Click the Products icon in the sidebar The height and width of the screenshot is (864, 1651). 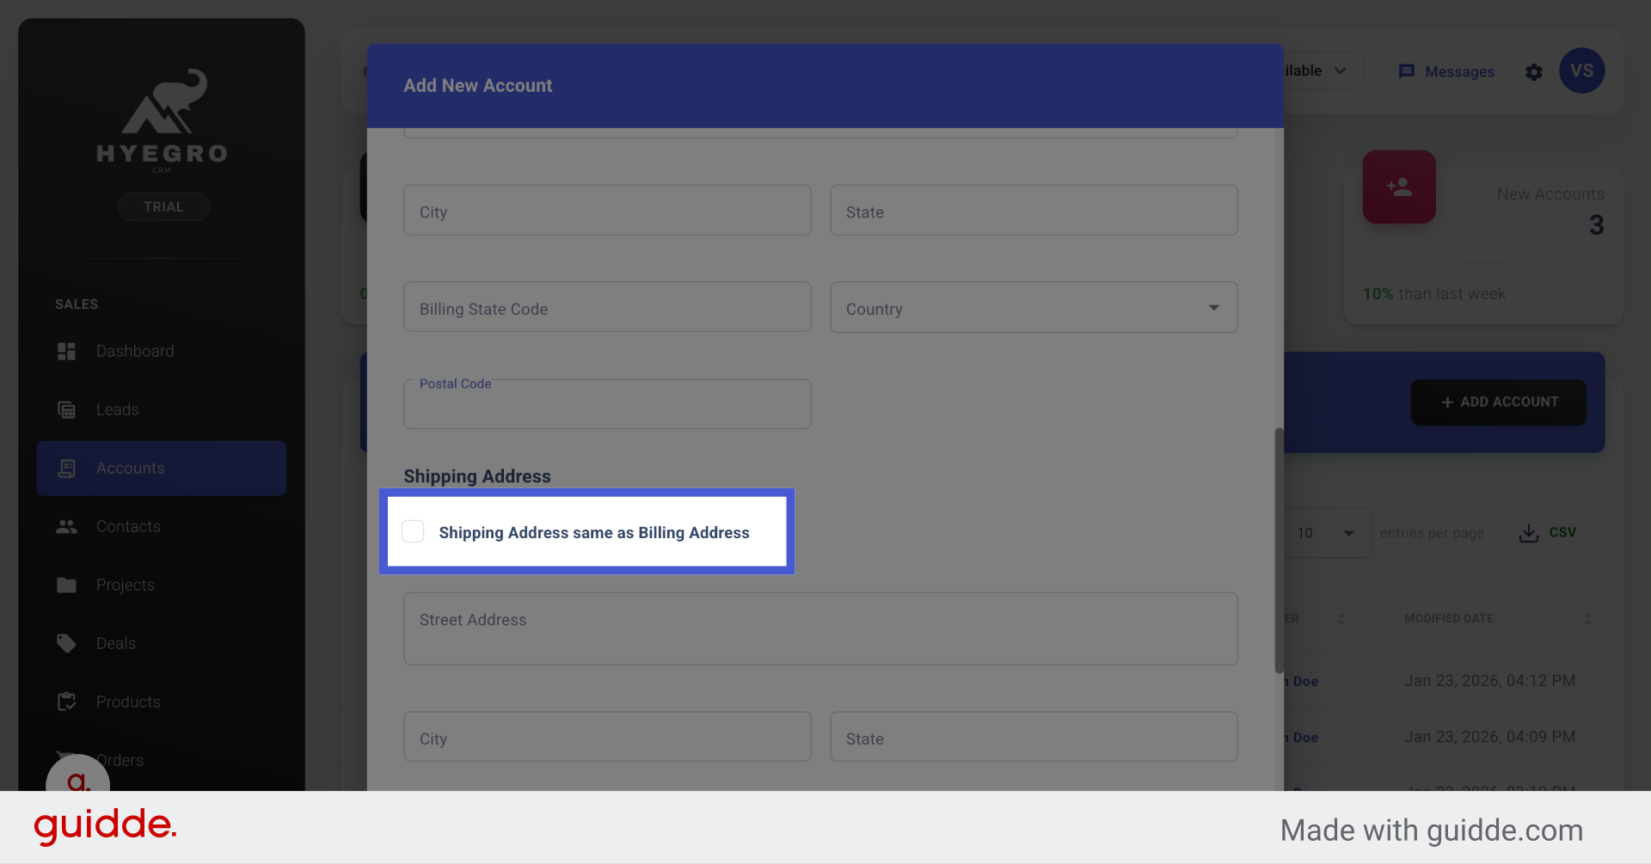click(x=66, y=702)
